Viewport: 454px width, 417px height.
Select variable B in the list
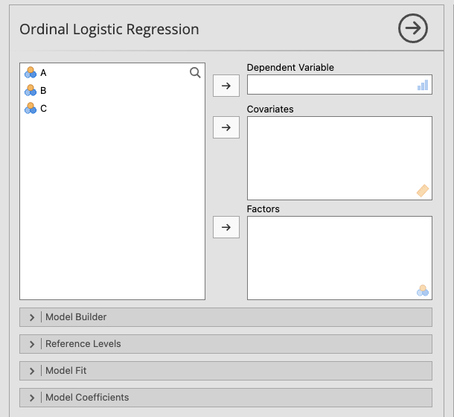pyautogui.click(x=43, y=90)
